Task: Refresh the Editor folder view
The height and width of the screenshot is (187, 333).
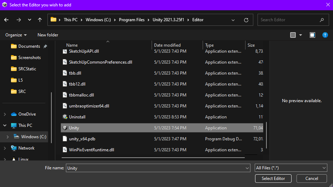Action: coord(246,20)
